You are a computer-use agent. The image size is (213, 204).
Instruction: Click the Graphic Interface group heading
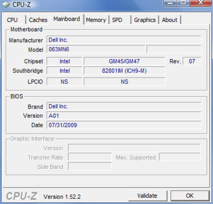pos(32,139)
